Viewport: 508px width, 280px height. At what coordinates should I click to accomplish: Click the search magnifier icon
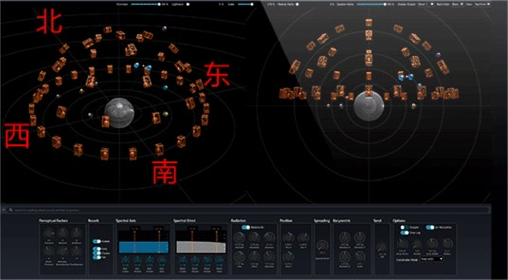click(11, 210)
